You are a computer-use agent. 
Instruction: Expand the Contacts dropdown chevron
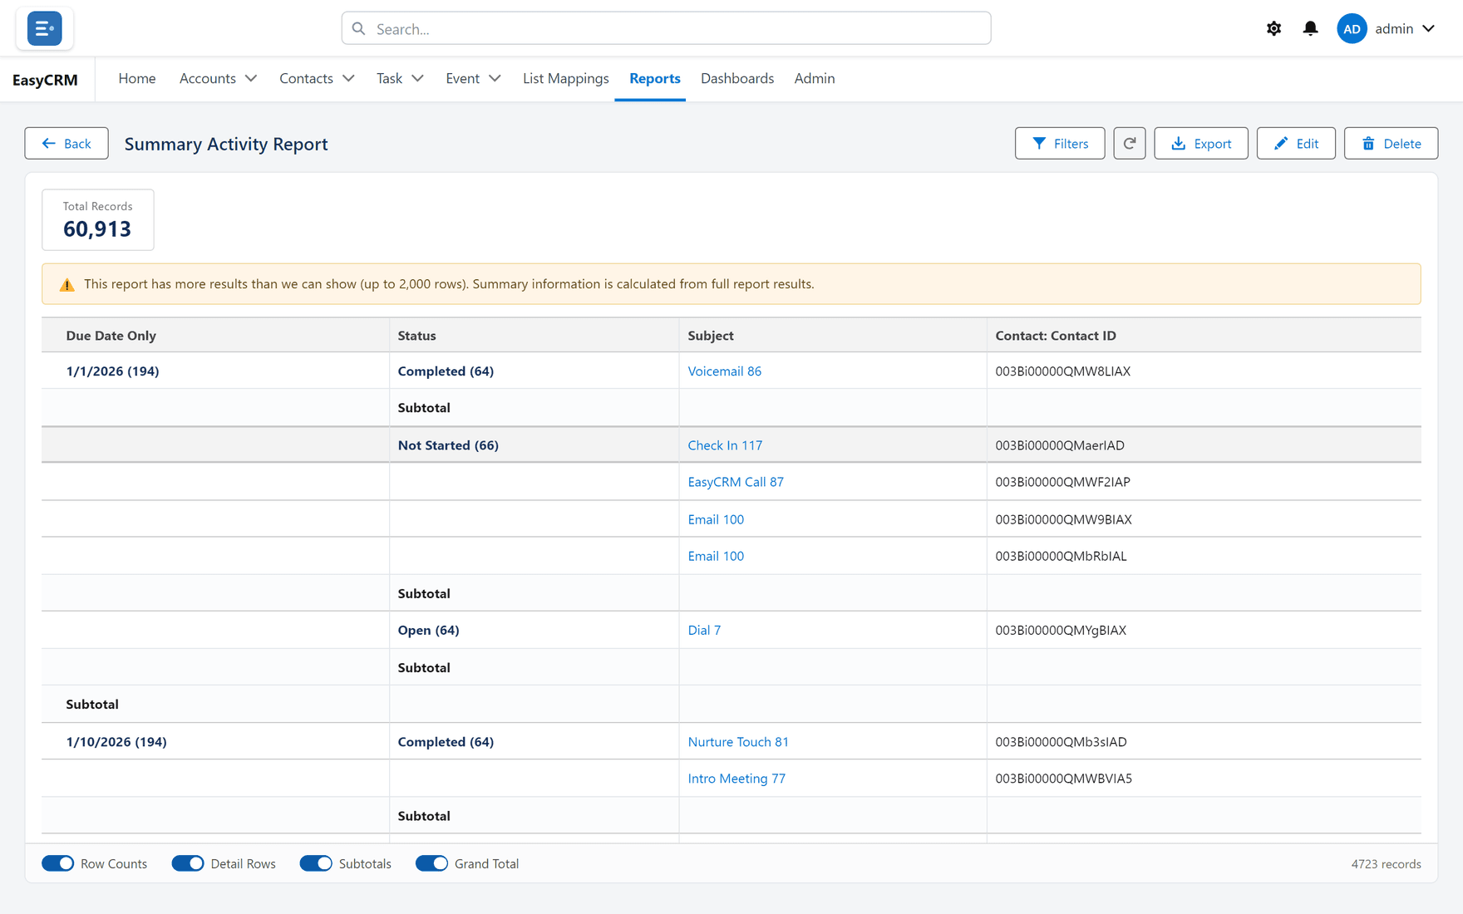(x=348, y=78)
